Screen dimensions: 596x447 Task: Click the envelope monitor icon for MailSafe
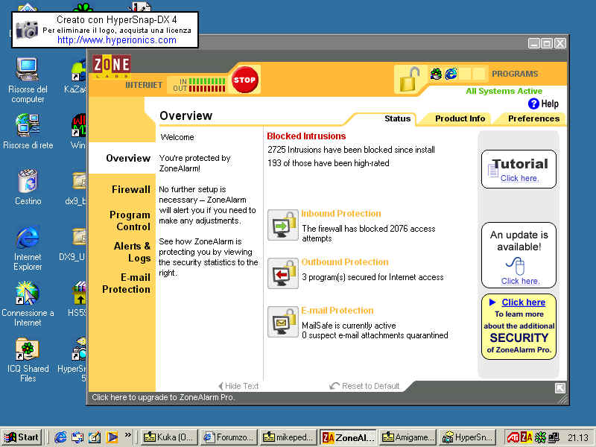(x=282, y=322)
